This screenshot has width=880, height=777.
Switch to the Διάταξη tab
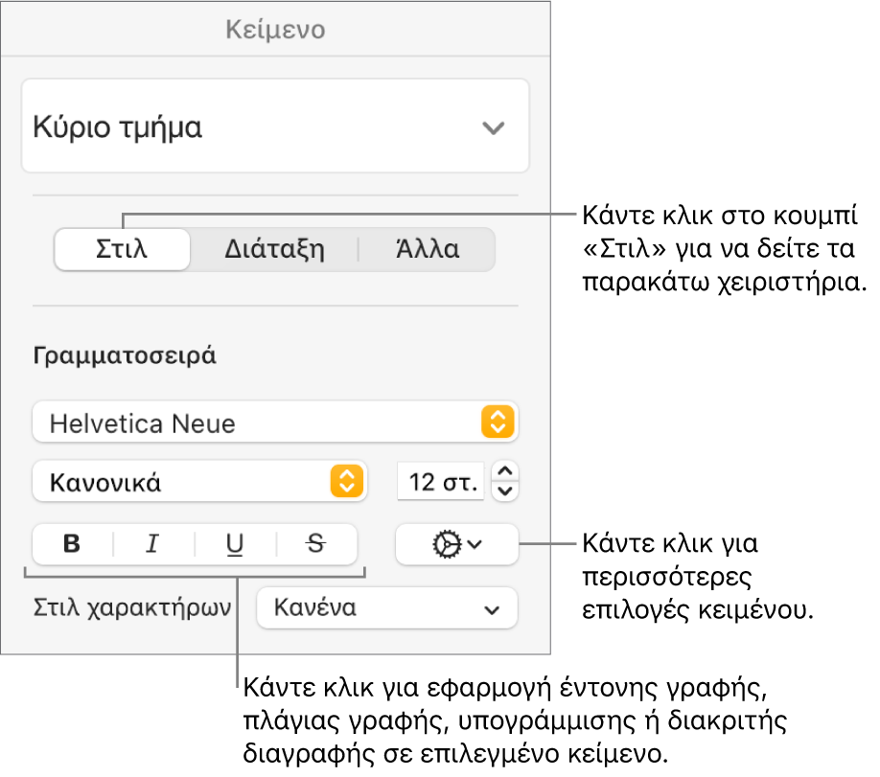(274, 249)
